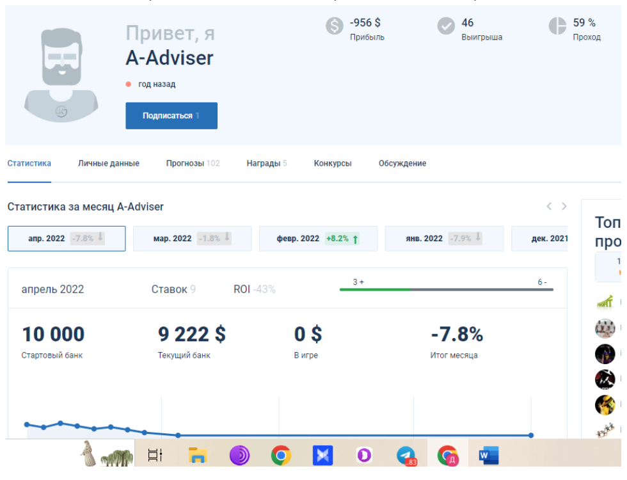Click the A-Adviser bearded profile avatar
The height and width of the screenshot is (480, 627).
coord(61,74)
